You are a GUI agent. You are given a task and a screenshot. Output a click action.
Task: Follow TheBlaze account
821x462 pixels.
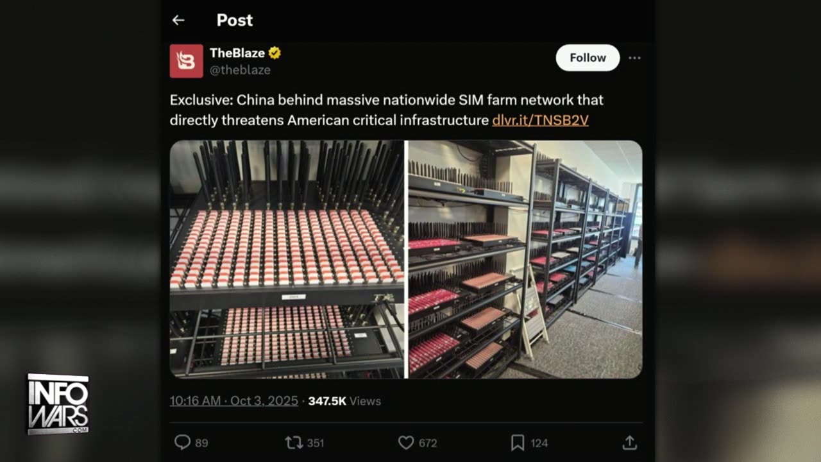coord(588,58)
